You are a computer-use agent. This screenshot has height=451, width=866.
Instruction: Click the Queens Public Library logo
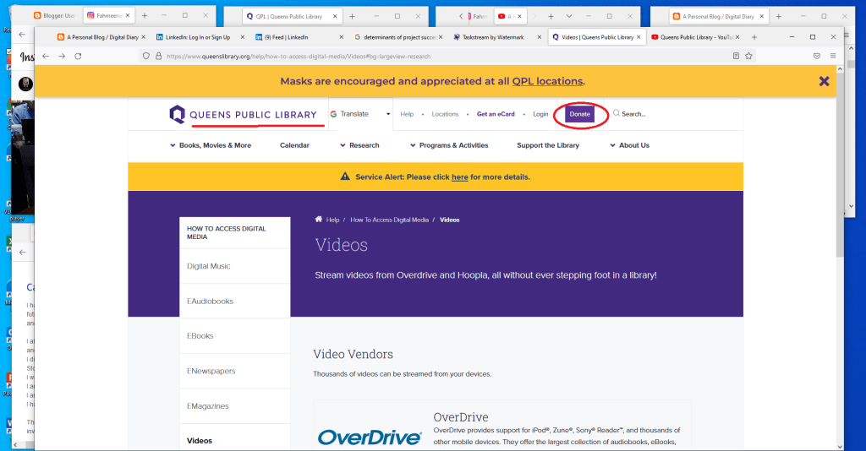click(x=244, y=114)
